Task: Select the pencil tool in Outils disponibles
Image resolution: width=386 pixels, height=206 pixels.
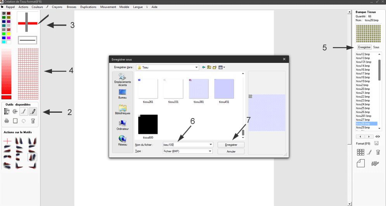Action: 33,112
